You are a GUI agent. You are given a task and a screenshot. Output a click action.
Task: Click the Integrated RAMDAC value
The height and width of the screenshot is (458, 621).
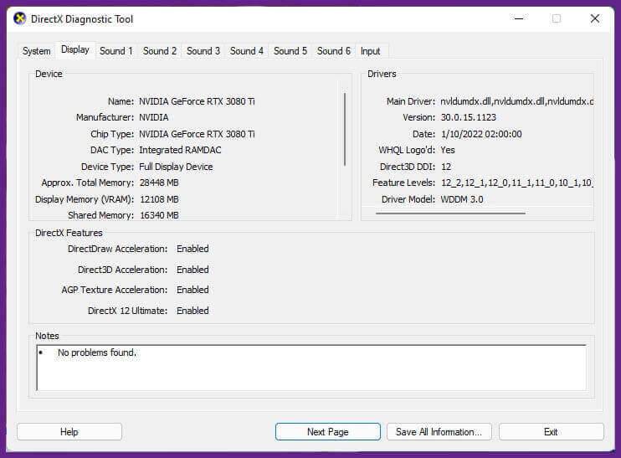click(180, 150)
